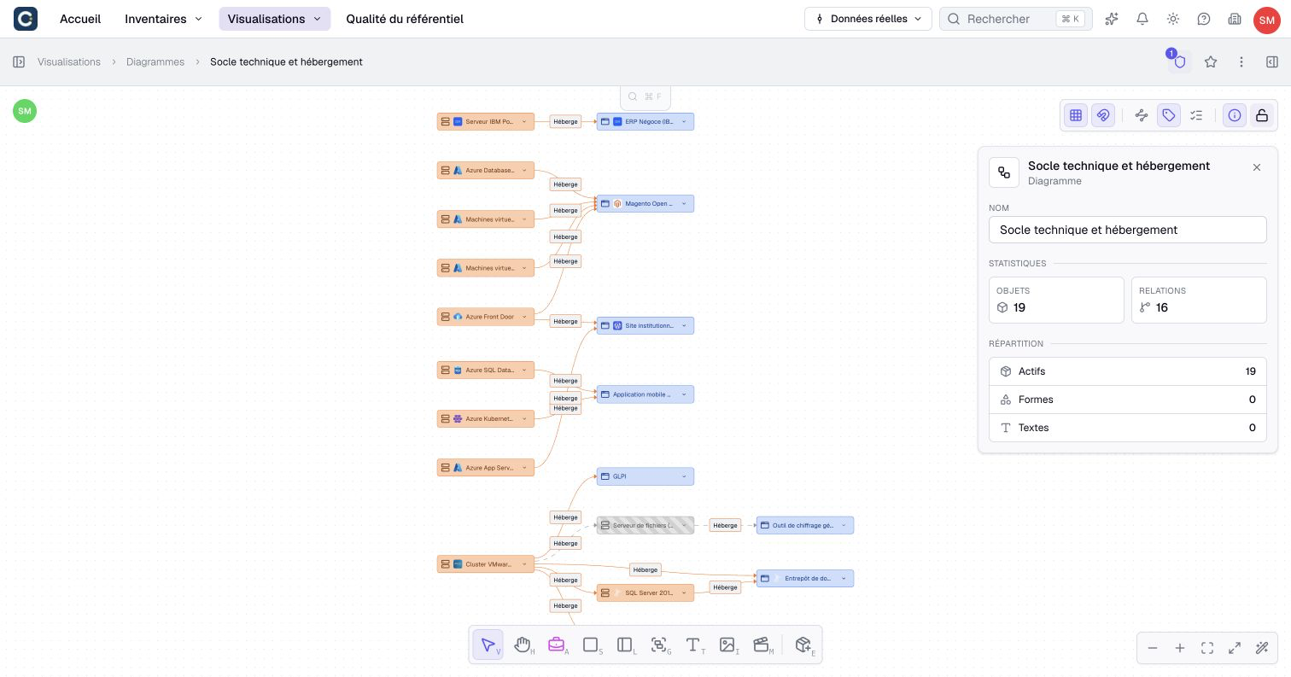Toggle the grid display

coord(1076,115)
